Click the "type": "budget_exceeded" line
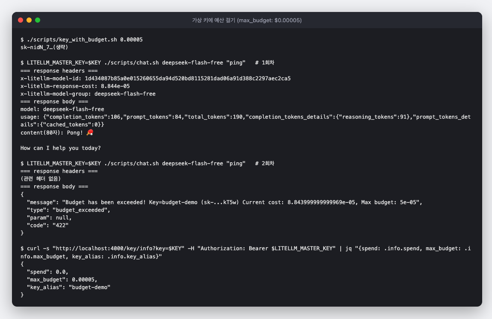This screenshot has height=319, width=492. 68,210
